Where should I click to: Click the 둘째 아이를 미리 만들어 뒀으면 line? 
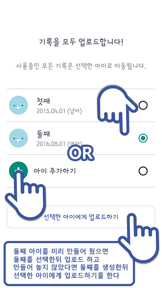[x=61, y=251]
